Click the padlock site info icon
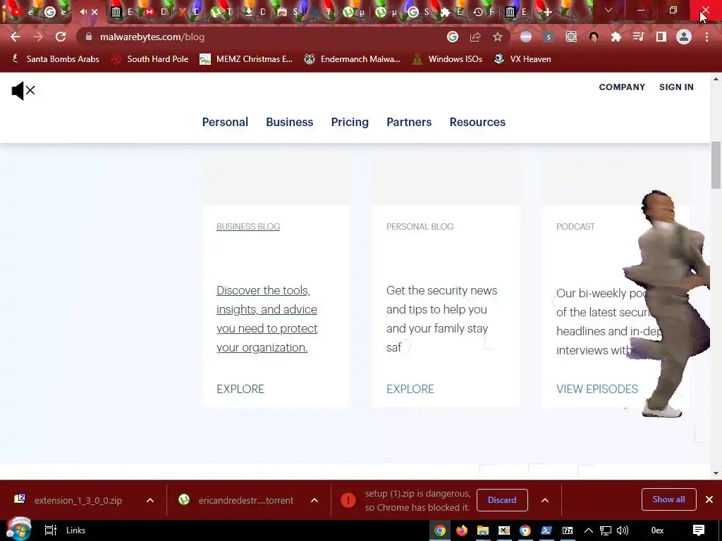Viewport: 722px width, 541px height. tap(89, 37)
